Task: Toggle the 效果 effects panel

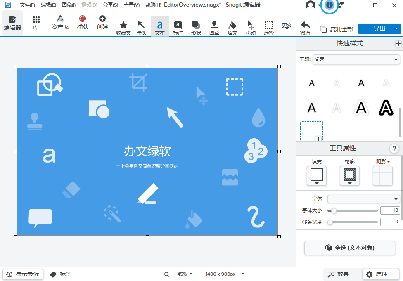Action: pyautogui.click(x=338, y=274)
